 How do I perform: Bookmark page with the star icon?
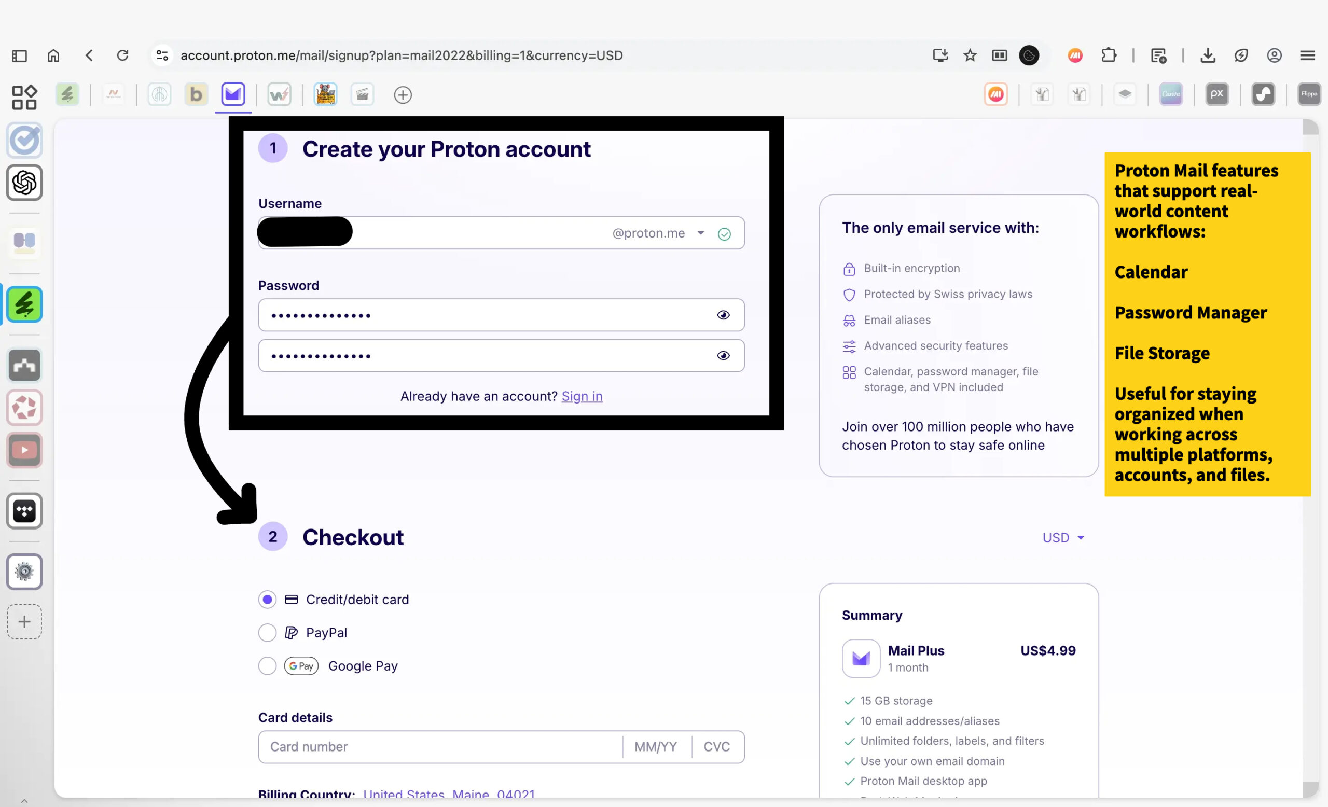[970, 55]
